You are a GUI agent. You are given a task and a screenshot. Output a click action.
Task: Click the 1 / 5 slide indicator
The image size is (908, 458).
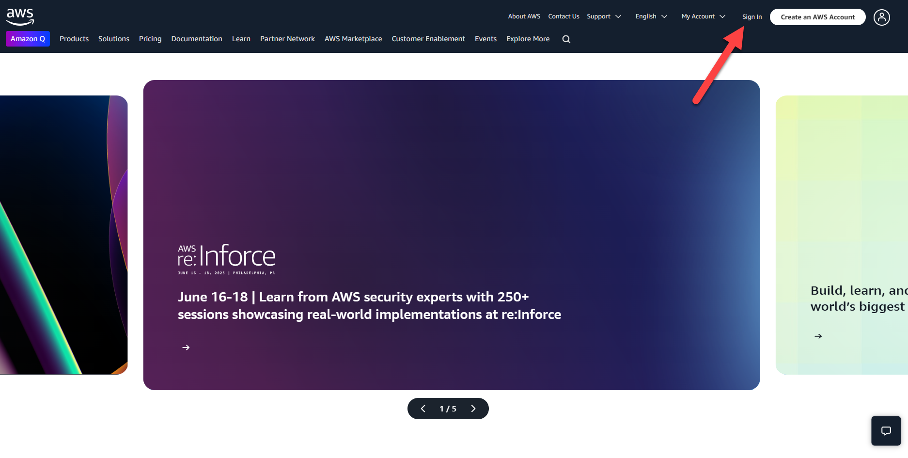pyautogui.click(x=448, y=409)
